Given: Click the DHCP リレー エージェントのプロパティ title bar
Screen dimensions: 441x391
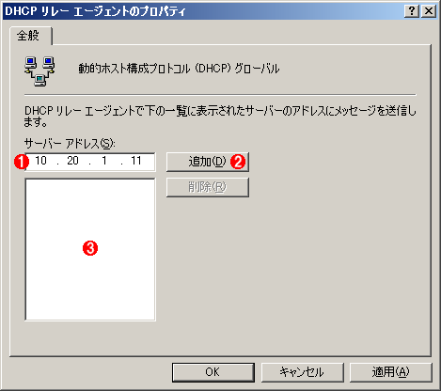Looking at the screenshot, I should pyautogui.click(x=204, y=11).
